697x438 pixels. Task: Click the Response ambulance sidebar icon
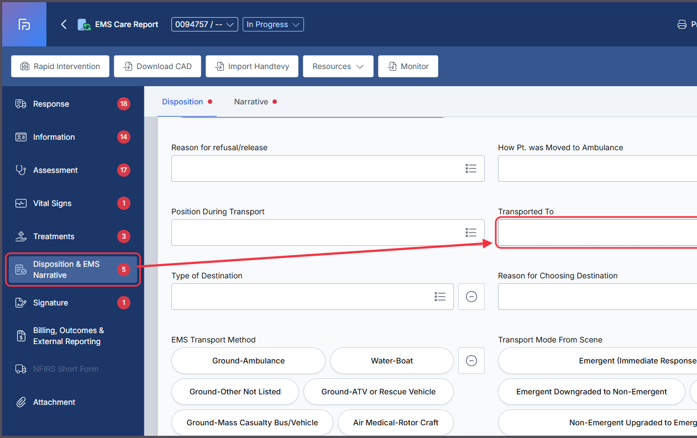pos(21,104)
